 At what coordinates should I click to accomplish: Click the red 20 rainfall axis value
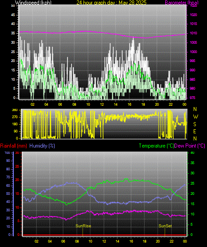[17, 180]
